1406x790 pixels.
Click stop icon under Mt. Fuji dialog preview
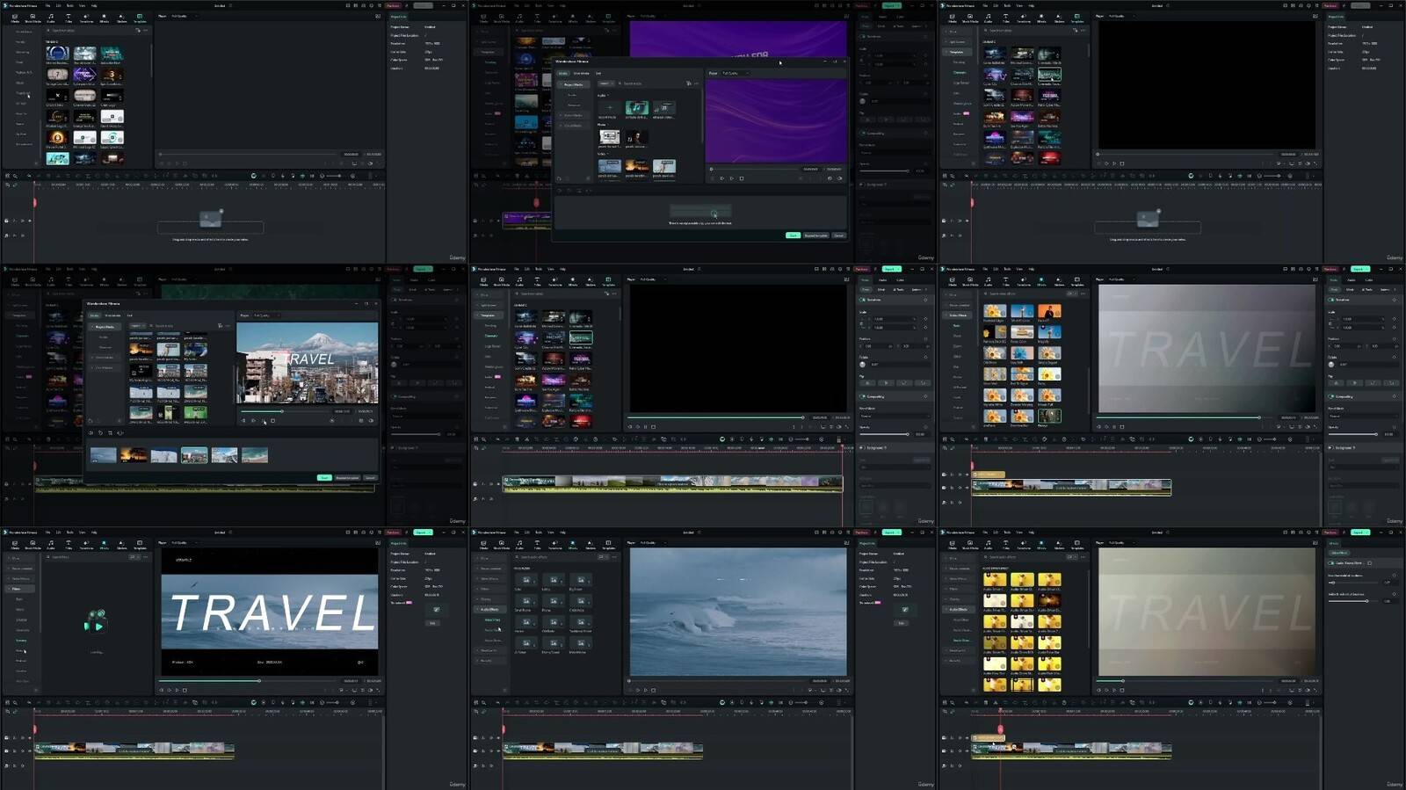(272, 421)
